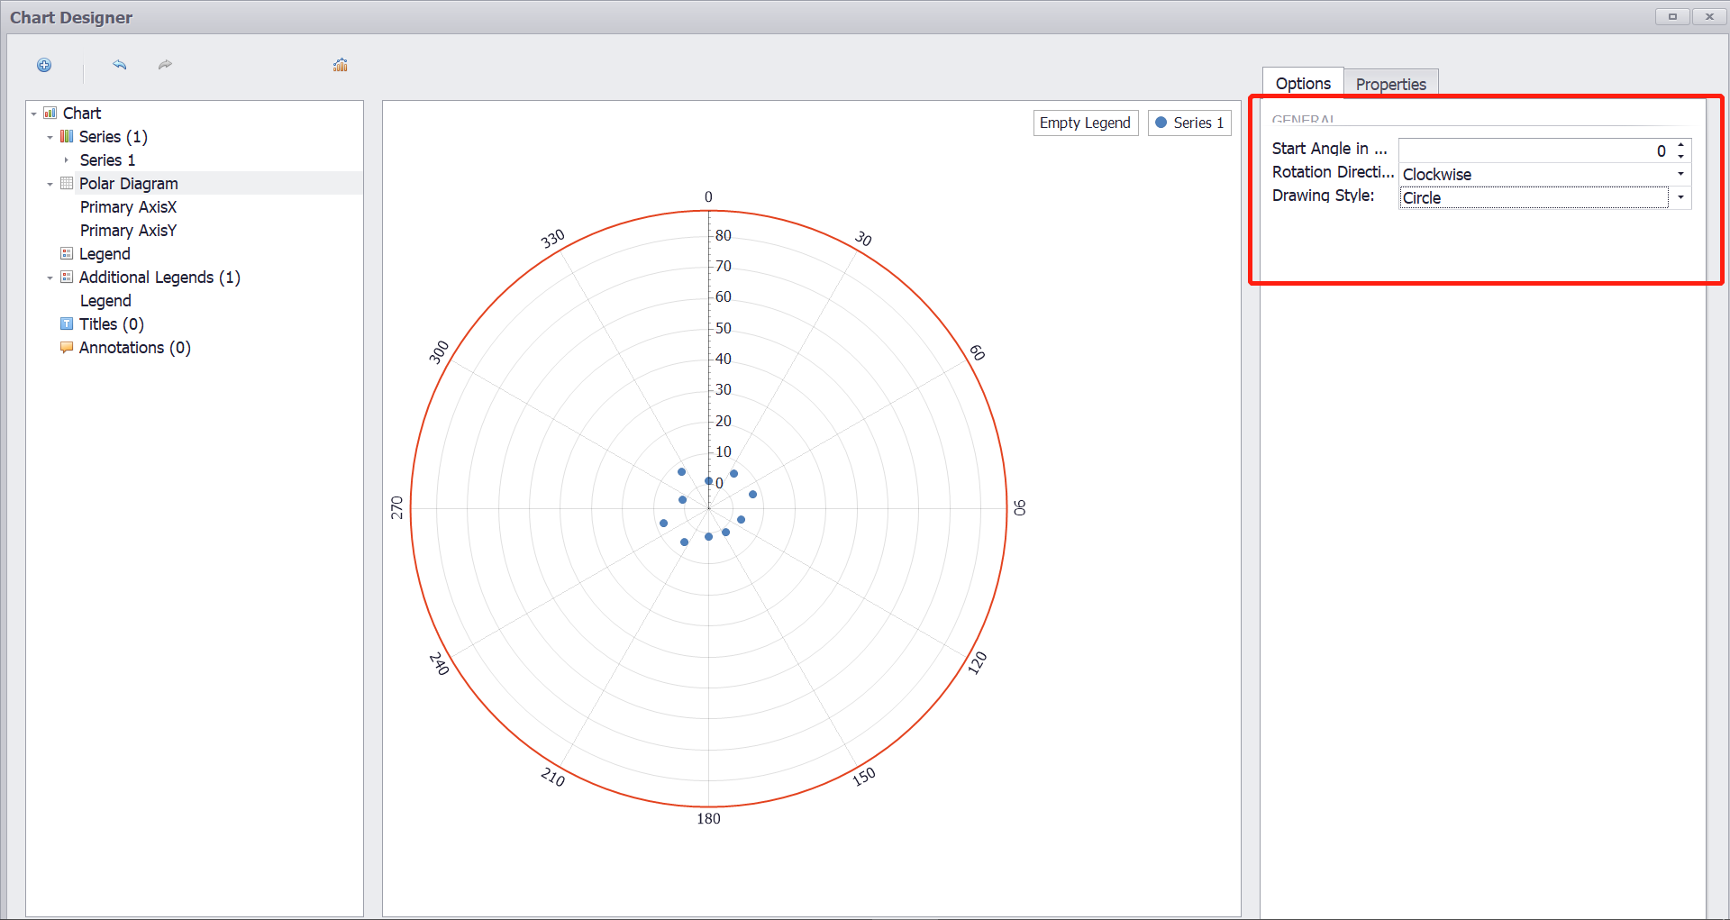Image resolution: width=1730 pixels, height=920 pixels.
Task: Click the Series 1 legend box
Action: [x=1189, y=123]
